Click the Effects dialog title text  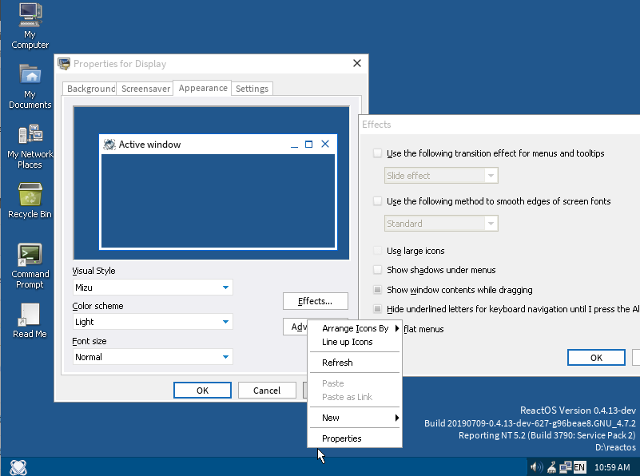(x=376, y=125)
